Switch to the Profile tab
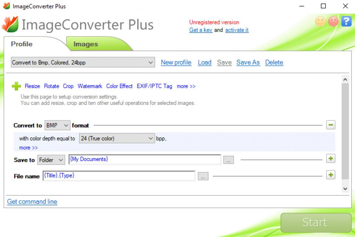355x237 pixels. click(22, 44)
